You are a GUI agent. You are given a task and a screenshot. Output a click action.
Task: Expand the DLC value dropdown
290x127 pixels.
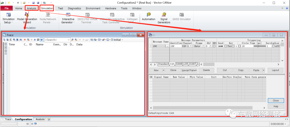click(210, 46)
